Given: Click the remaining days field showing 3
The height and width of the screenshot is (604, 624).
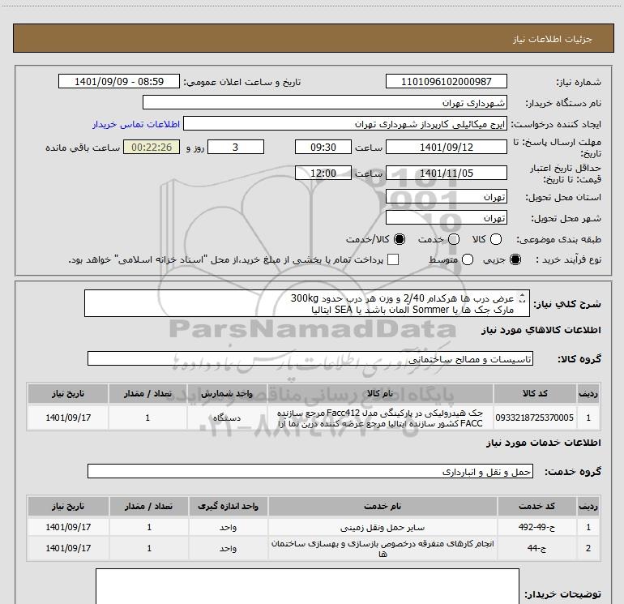Looking at the screenshot, I should [x=236, y=147].
